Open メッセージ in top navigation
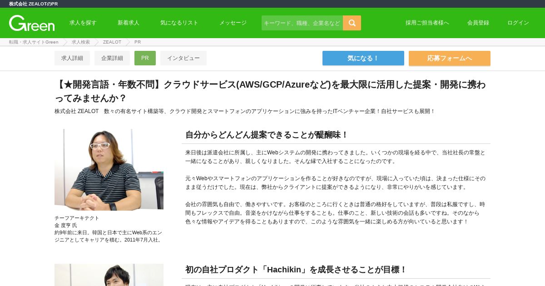 click(233, 23)
